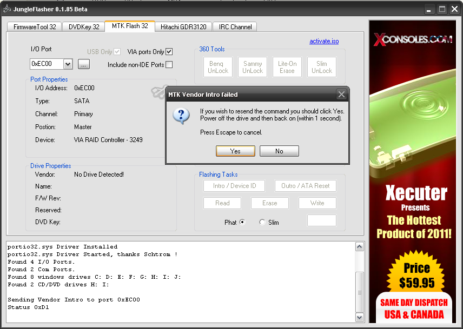Screen dimensions: 463x329
Task: Toggle the VIA ports Only checkbox
Action: tap(169, 51)
